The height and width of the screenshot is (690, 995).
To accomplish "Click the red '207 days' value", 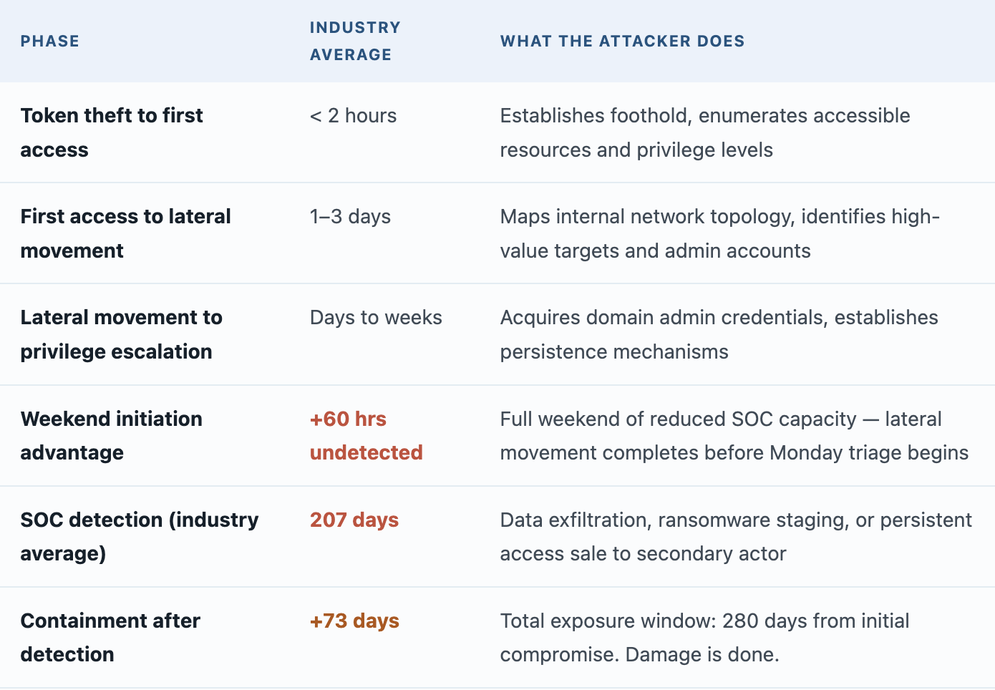I will click(x=354, y=520).
